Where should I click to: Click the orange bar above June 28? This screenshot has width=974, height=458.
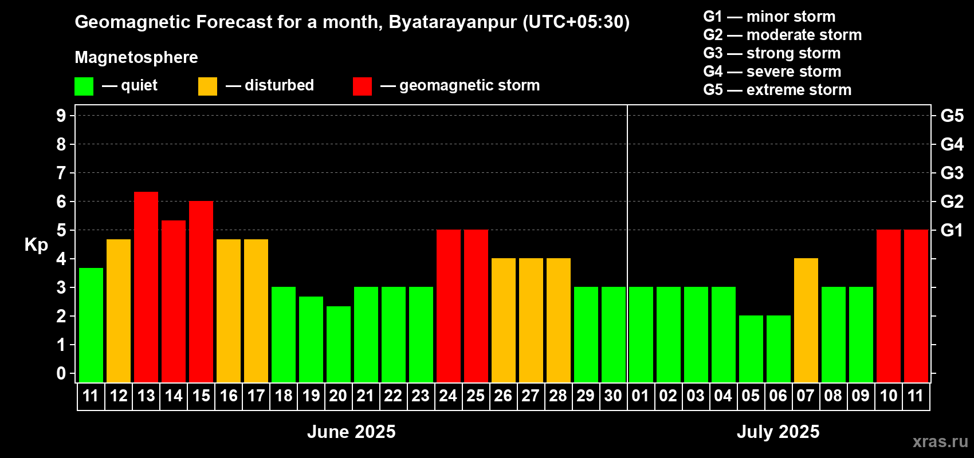point(559,320)
